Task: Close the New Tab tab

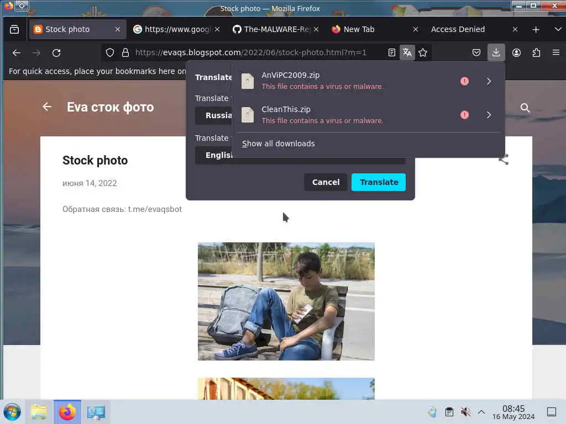Action: (416, 30)
